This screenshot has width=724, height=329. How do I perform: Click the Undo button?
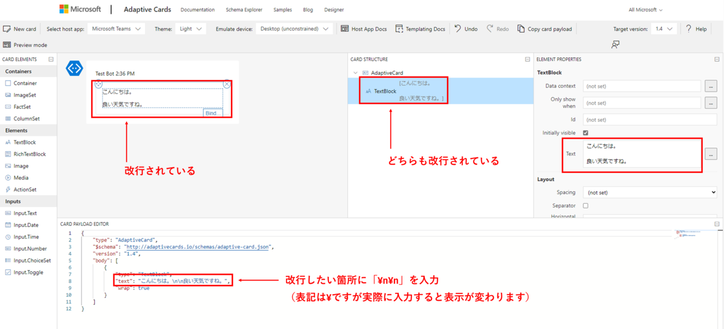(466, 29)
